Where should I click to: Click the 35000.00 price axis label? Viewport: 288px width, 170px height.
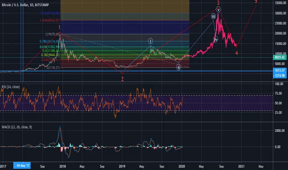coord(281,3)
